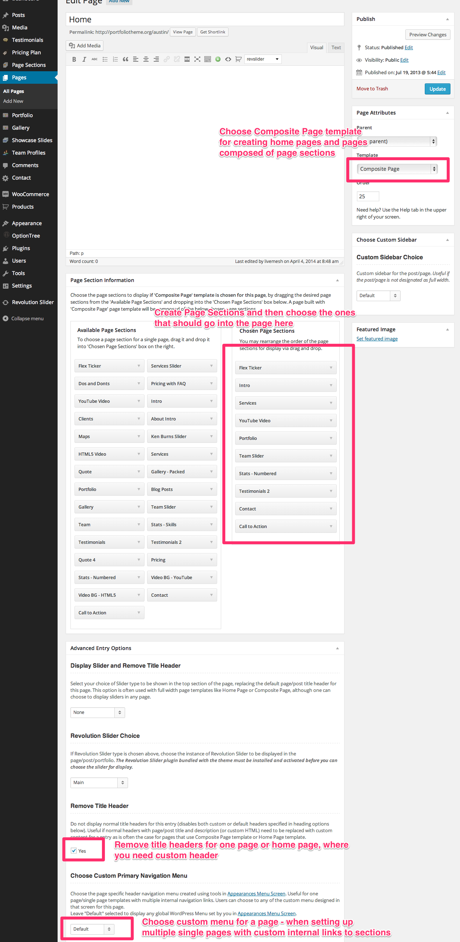The width and height of the screenshot is (460, 942).
Task: Open the custom navigation menu Default dropdown
Action: pos(92,929)
